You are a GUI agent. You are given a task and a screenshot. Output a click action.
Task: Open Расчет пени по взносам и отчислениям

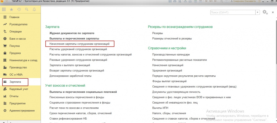74,108
